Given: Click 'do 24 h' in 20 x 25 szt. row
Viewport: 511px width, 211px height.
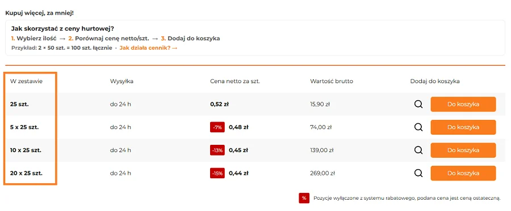Looking at the screenshot, I should click(120, 173).
